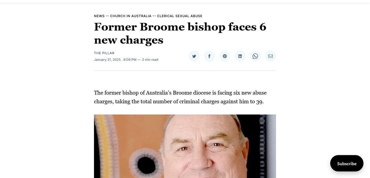Click the 3 min read label
Screen dimensions: 370x178
[150, 60]
